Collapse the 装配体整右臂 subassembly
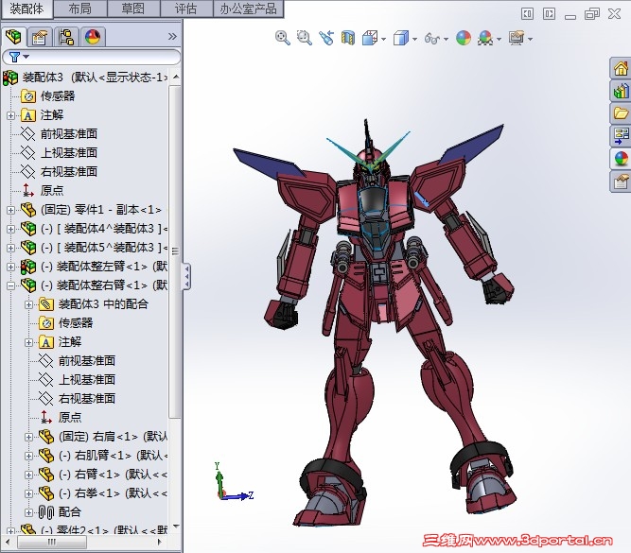This screenshot has width=631, height=553. (10, 285)
